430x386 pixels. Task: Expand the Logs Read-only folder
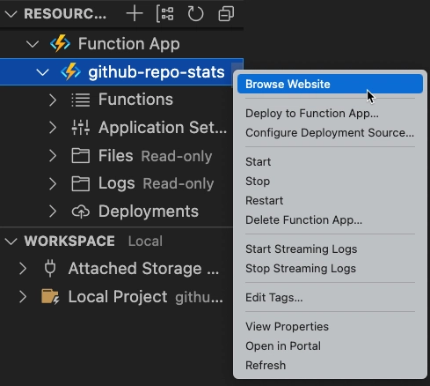tap(53, 184)
